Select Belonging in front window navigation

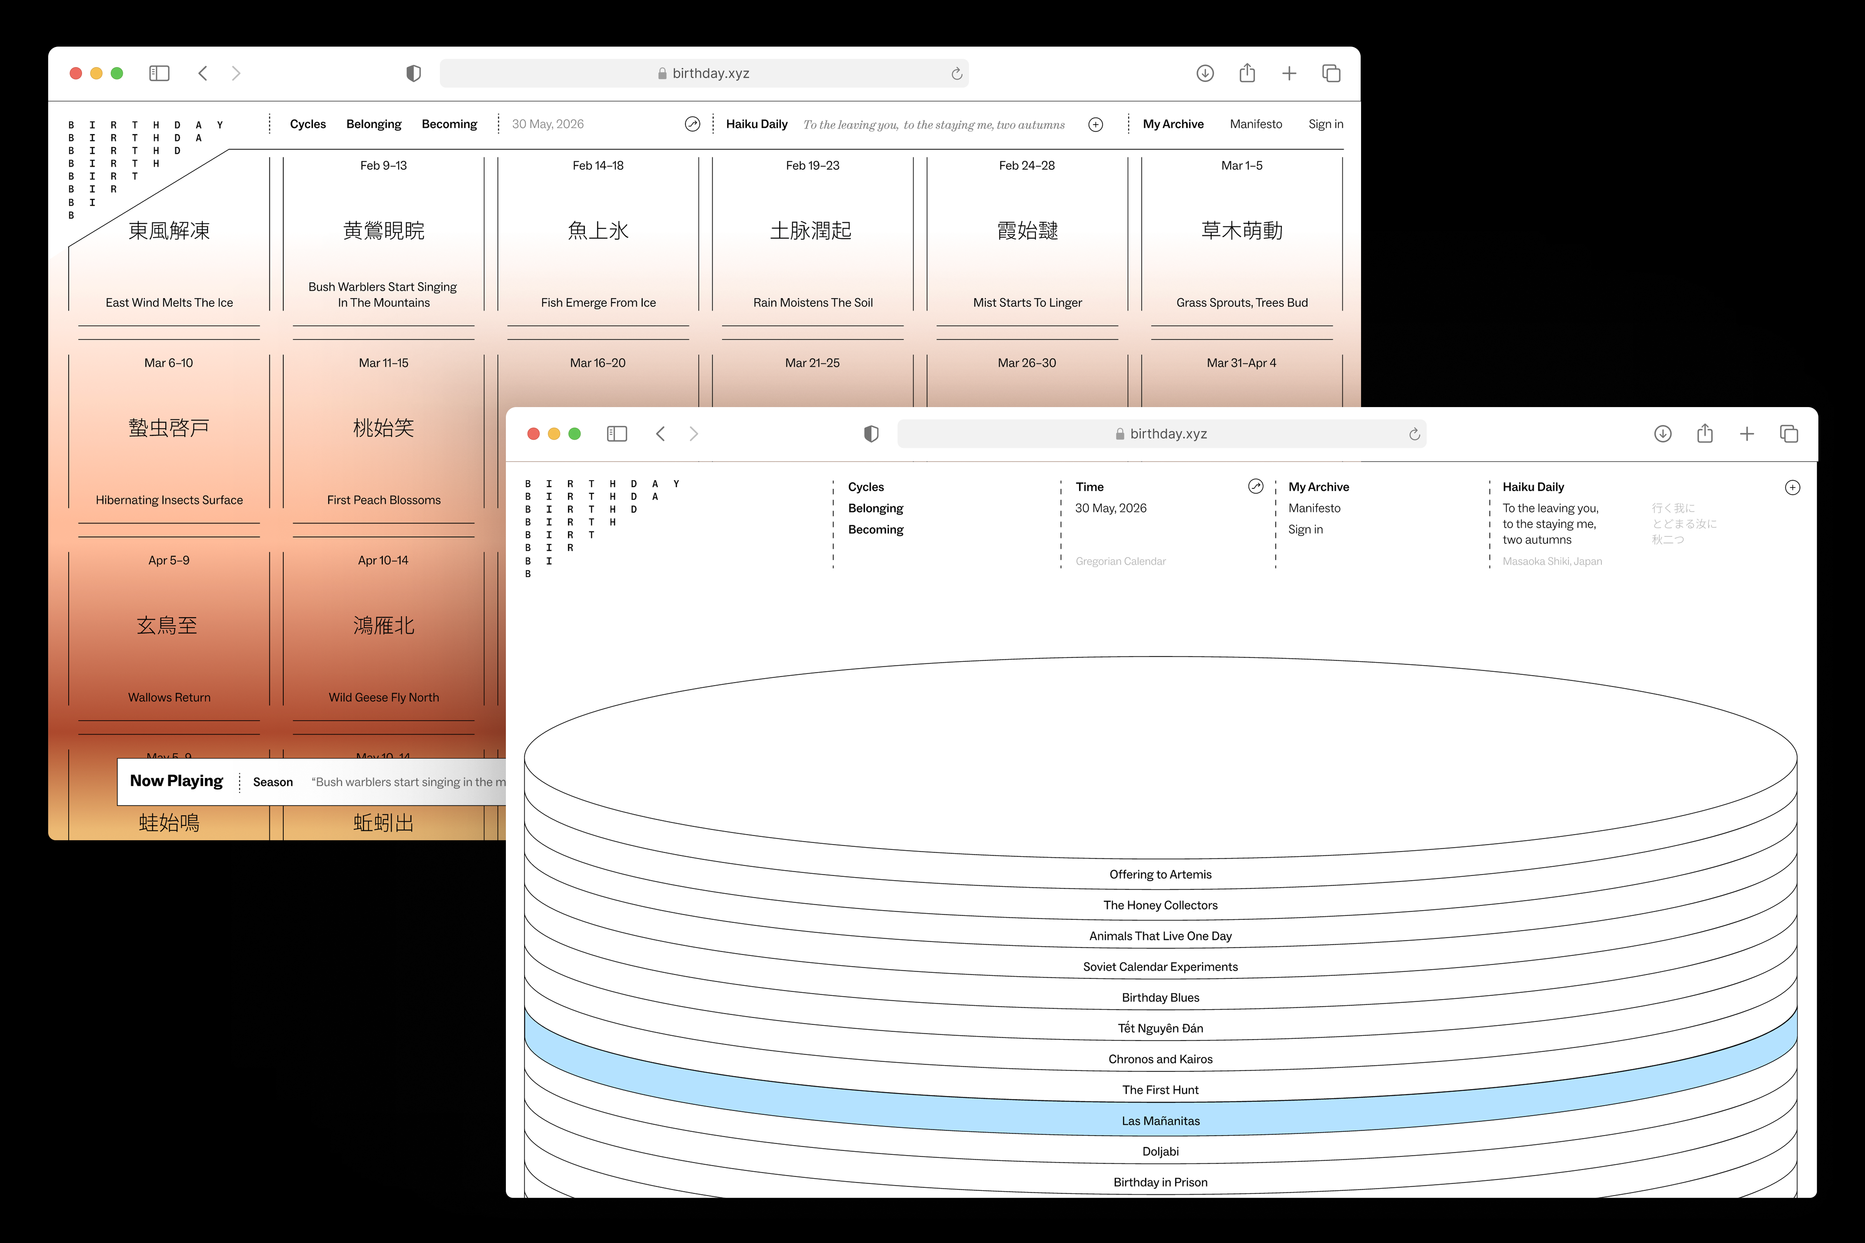(875, 508)
